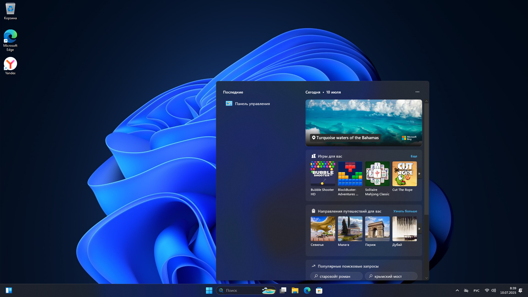Switch input language via РУС indicator
The width and height of the screenshot is (528, 297).
pos(476,291)
